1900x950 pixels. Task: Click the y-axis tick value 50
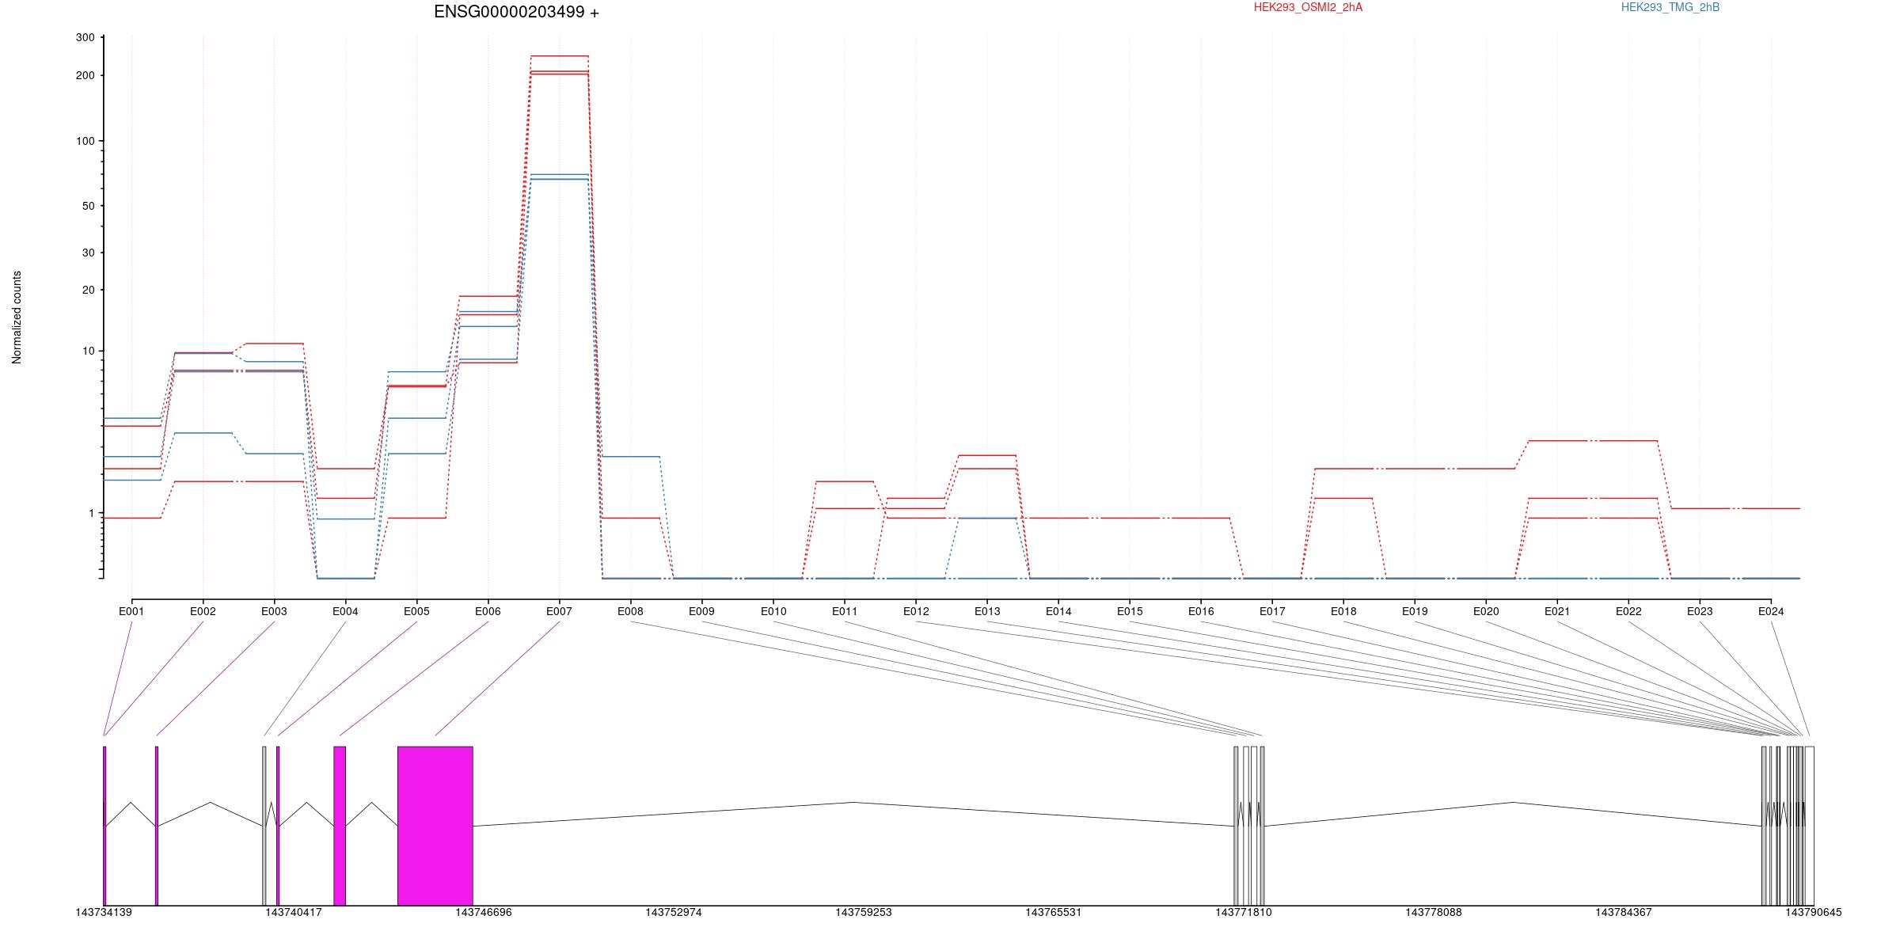89,206
